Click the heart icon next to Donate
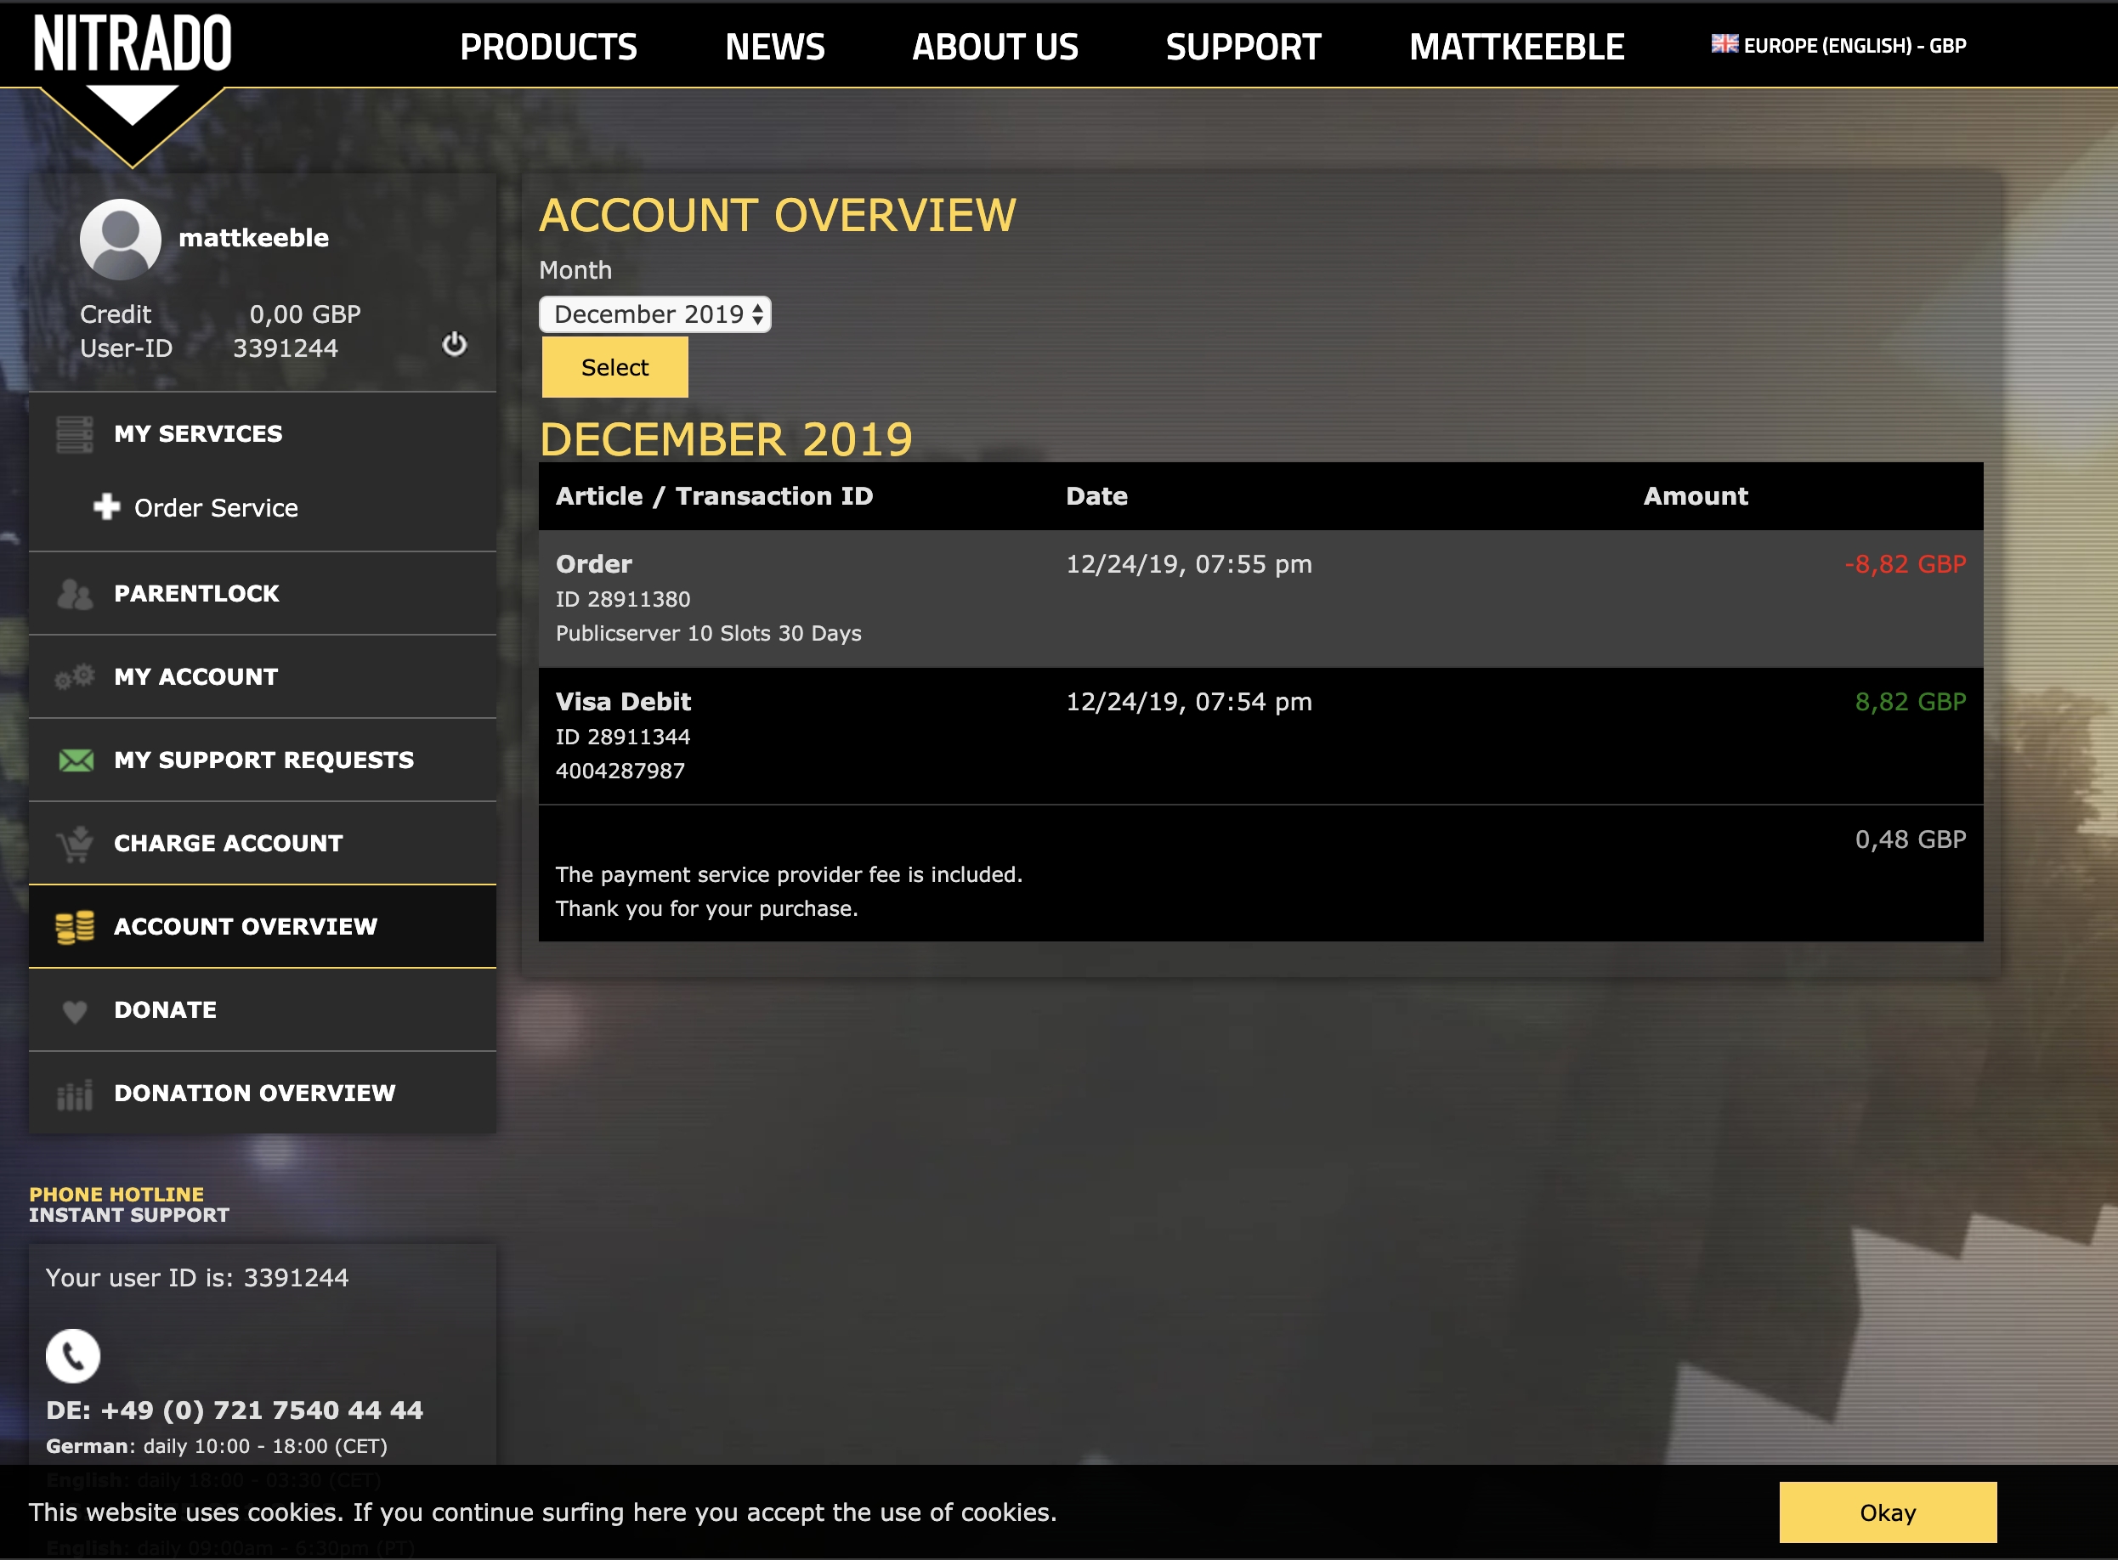Image resolution: width=2118 pixels, height=1560 pixels. [74, 1009]
